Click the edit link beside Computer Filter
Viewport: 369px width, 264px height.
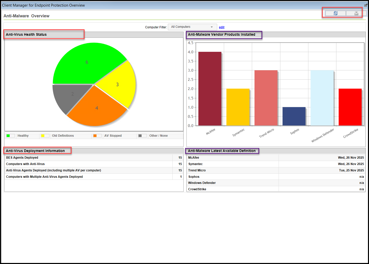pos(221,27)
